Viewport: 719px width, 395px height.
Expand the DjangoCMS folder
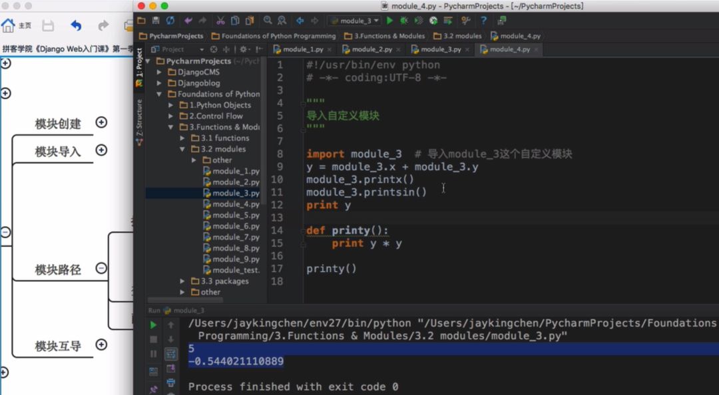tap(160, 72)
